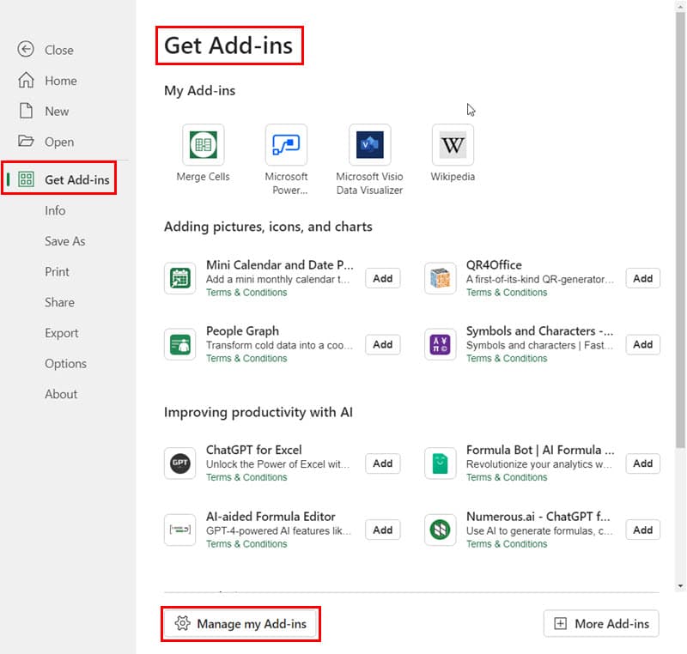Open Terms & Conditions for ChatGPT for Excel
Viewport: 687px width, 654px height.
246,477
